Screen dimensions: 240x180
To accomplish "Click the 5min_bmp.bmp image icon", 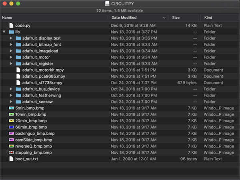I will coord(11,108).
